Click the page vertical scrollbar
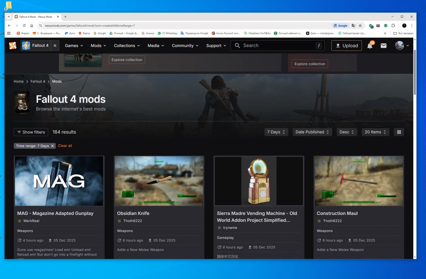This screenshot has width=426, height=279. click(415, 72)
